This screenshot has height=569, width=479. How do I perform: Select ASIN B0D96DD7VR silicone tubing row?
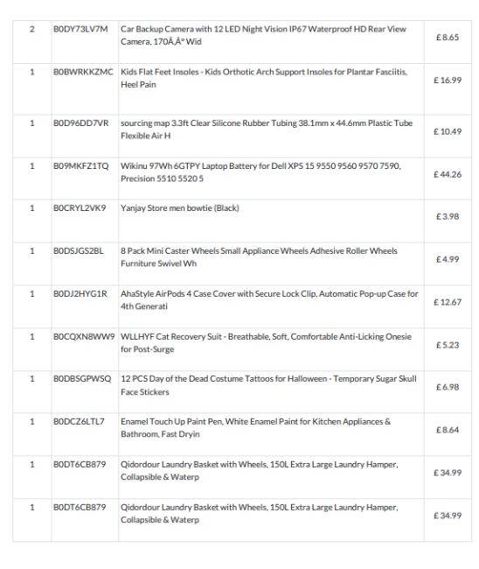(x=80, y=123)
